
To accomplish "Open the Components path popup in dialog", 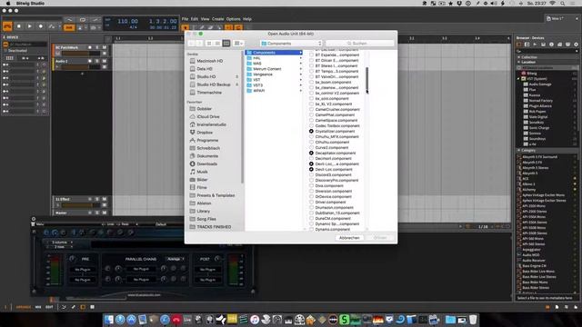I will click(291, 44).
